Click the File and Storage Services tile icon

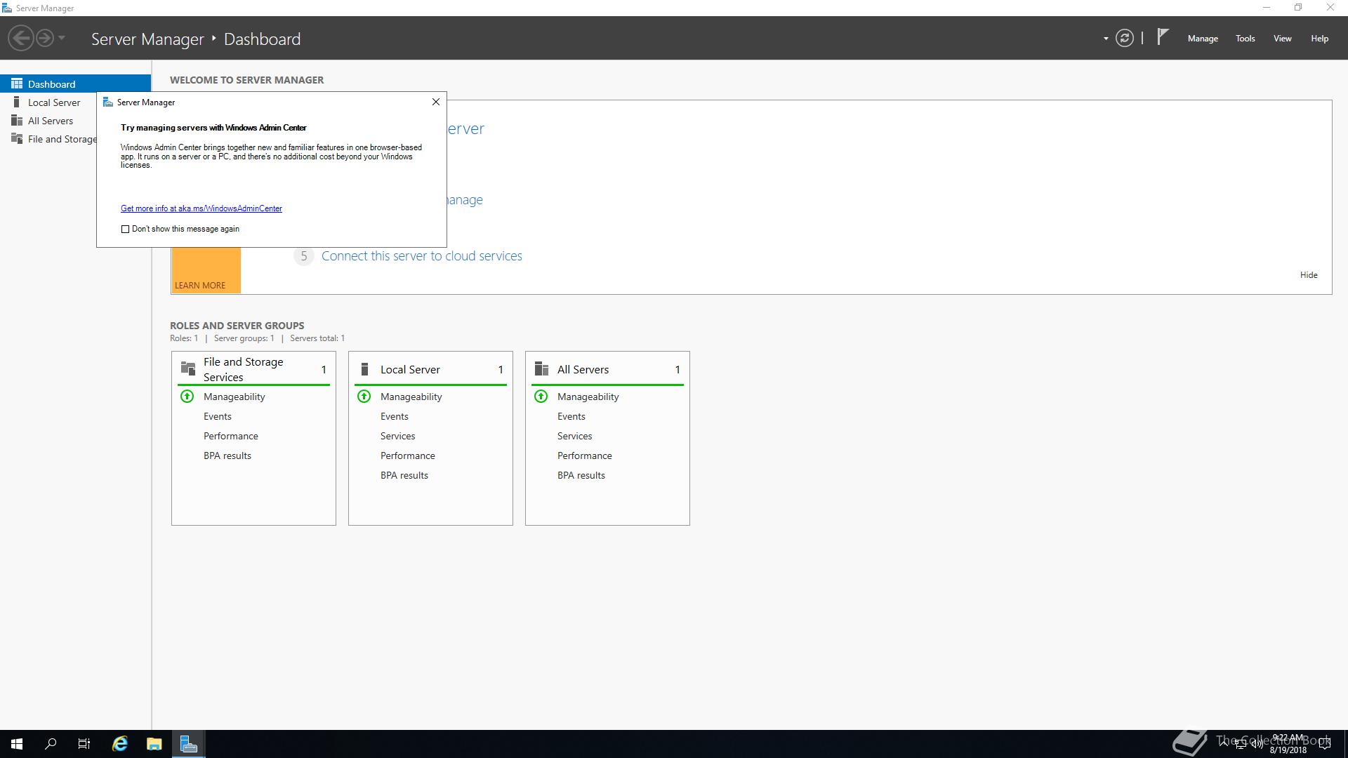pyautogui.click(x=188, y=368)
